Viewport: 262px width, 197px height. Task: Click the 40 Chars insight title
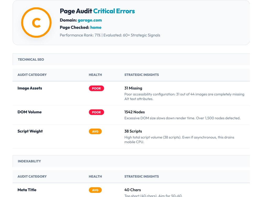tap(133, 190)
